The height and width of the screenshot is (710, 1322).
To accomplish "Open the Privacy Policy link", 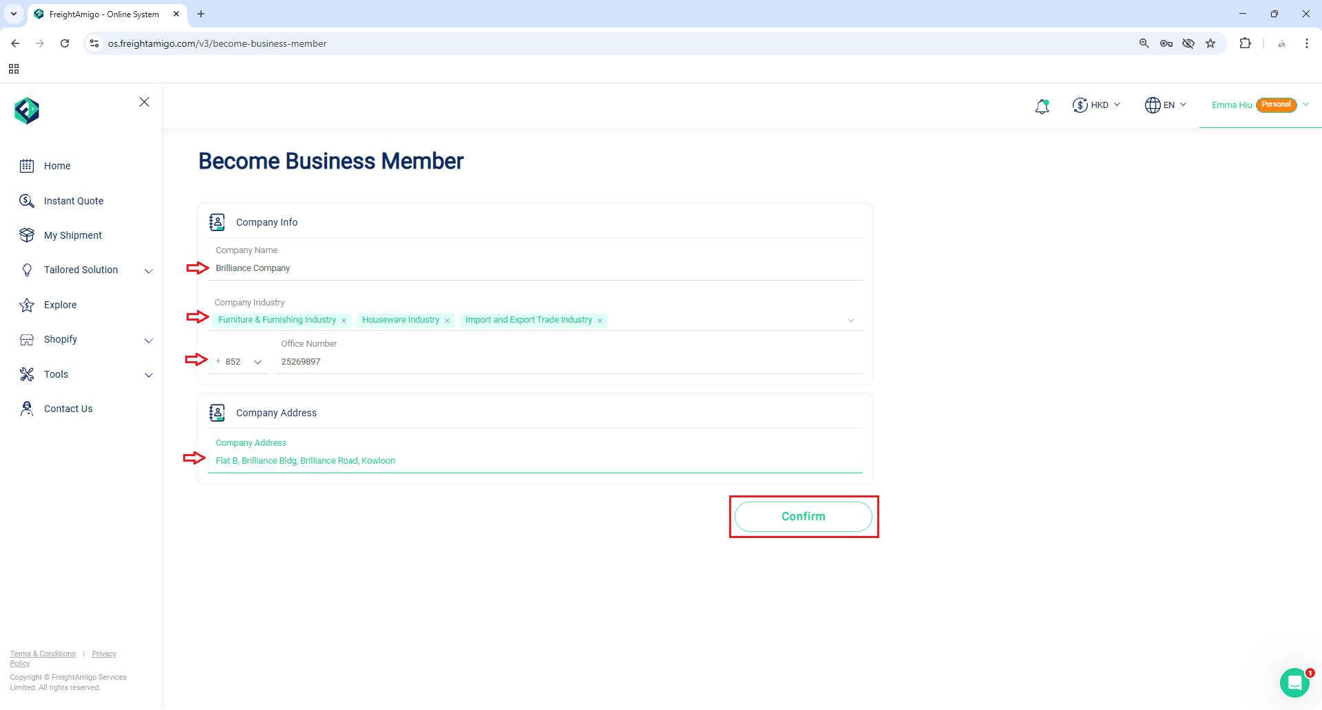I will pos(104,654).
